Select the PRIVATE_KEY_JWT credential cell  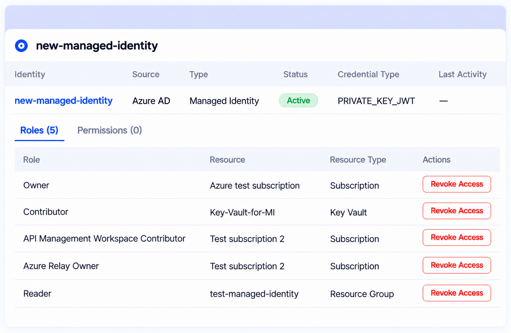376,101
